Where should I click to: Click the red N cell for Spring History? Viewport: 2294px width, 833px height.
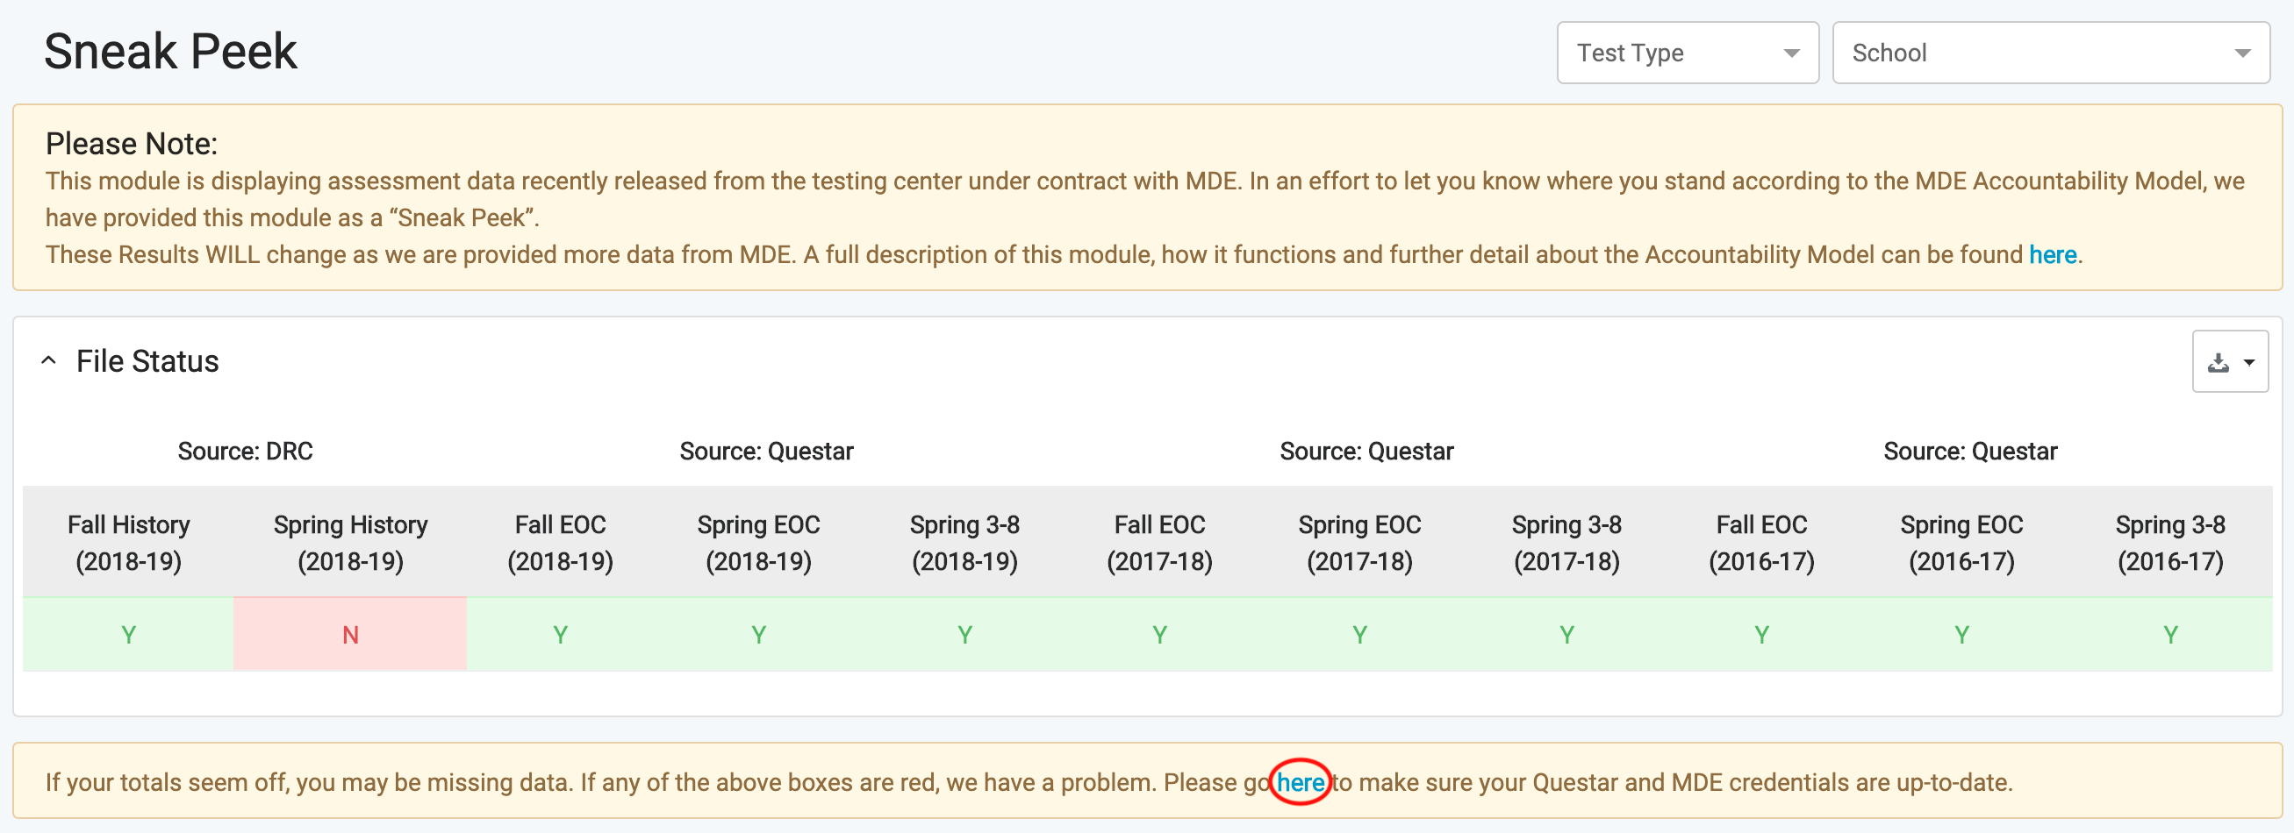(350, 634)
